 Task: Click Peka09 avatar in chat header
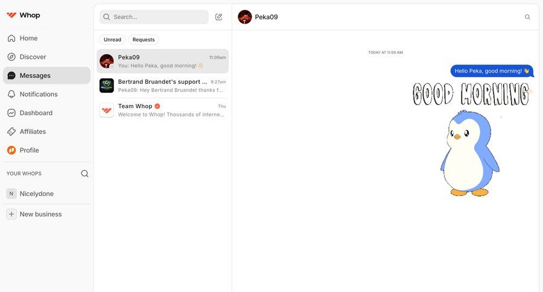[245, 17]
